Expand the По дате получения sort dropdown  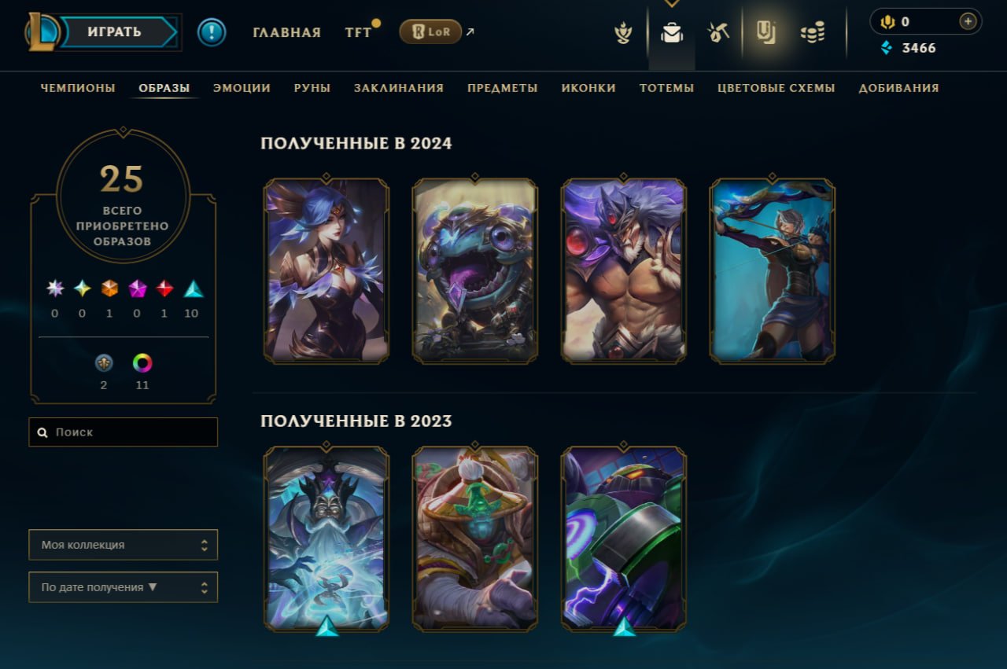(124, 587)
